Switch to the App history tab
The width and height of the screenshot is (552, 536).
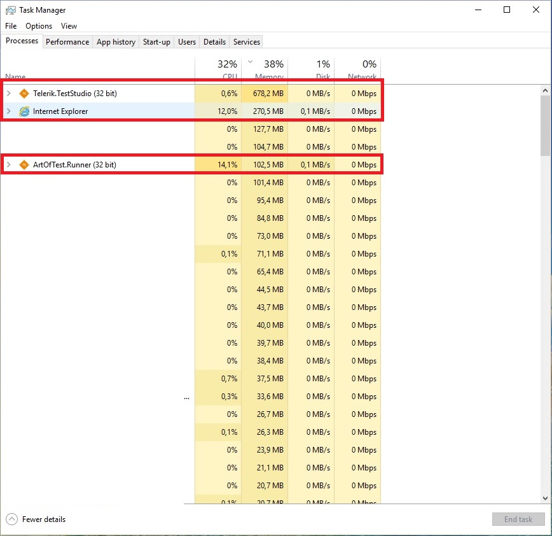116,42
